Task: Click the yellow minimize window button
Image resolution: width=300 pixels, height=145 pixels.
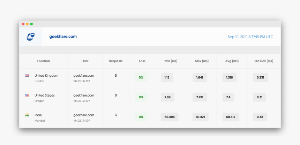Action: [28, 24]
